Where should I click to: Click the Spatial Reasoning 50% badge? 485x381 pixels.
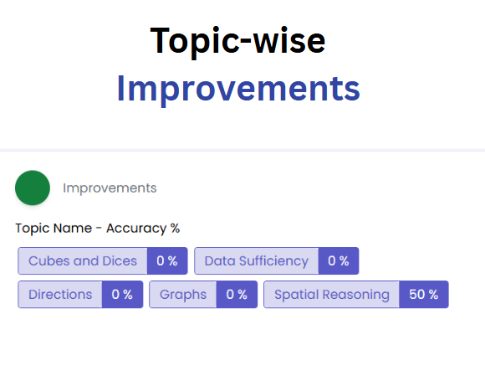pos(424,294)
